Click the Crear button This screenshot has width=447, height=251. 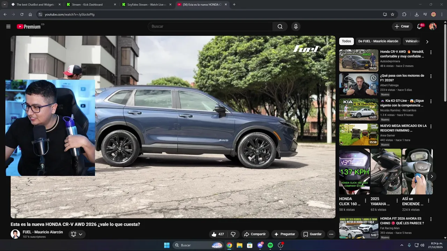coord(402,26)
